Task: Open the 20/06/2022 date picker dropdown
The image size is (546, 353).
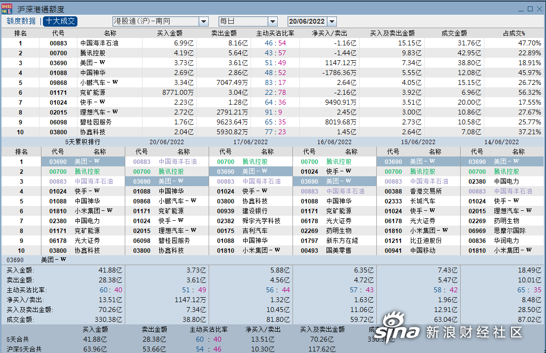Action: 332,22
